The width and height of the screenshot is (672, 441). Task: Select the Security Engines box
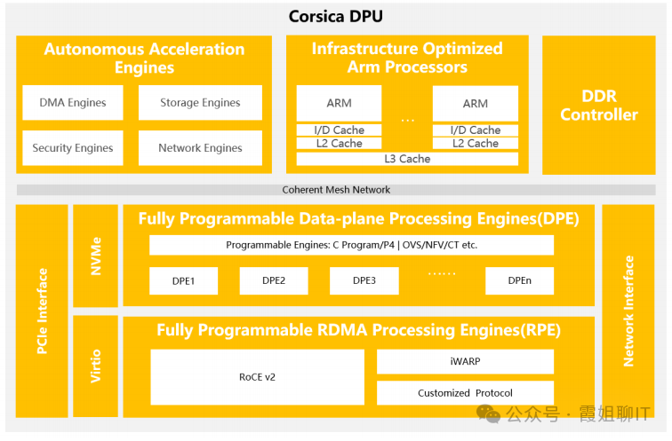pos(73,148)
